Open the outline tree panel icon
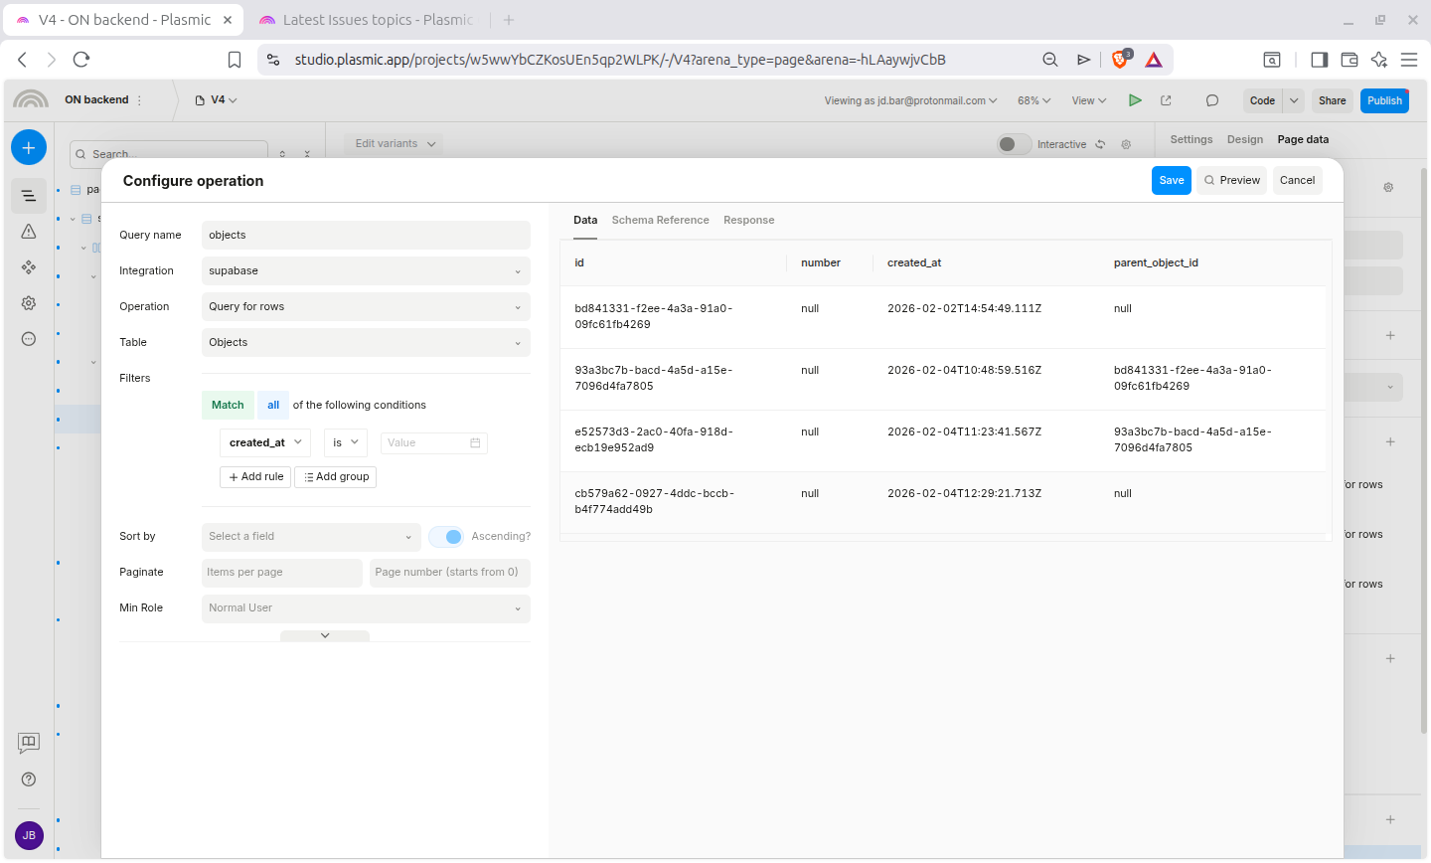The height and width of the screenshot is (863, 1431). (x=29, y=196)
